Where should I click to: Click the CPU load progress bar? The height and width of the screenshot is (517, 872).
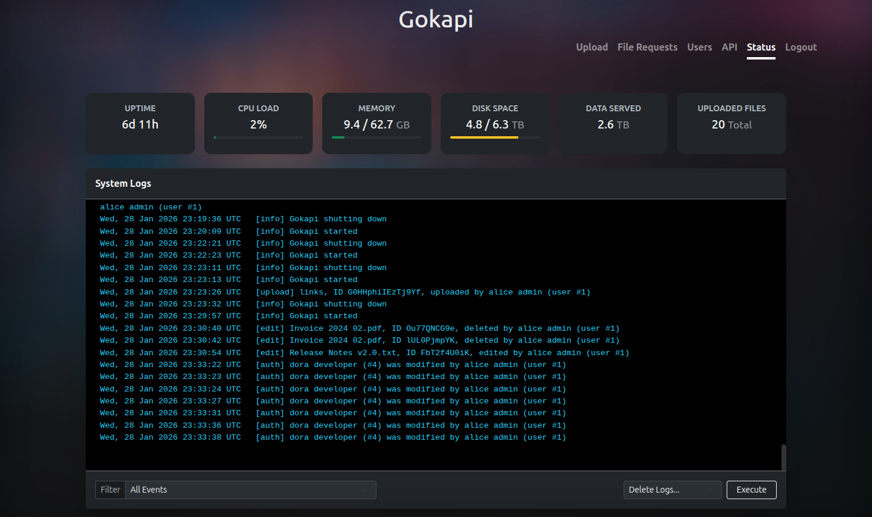tap(259, 137)
